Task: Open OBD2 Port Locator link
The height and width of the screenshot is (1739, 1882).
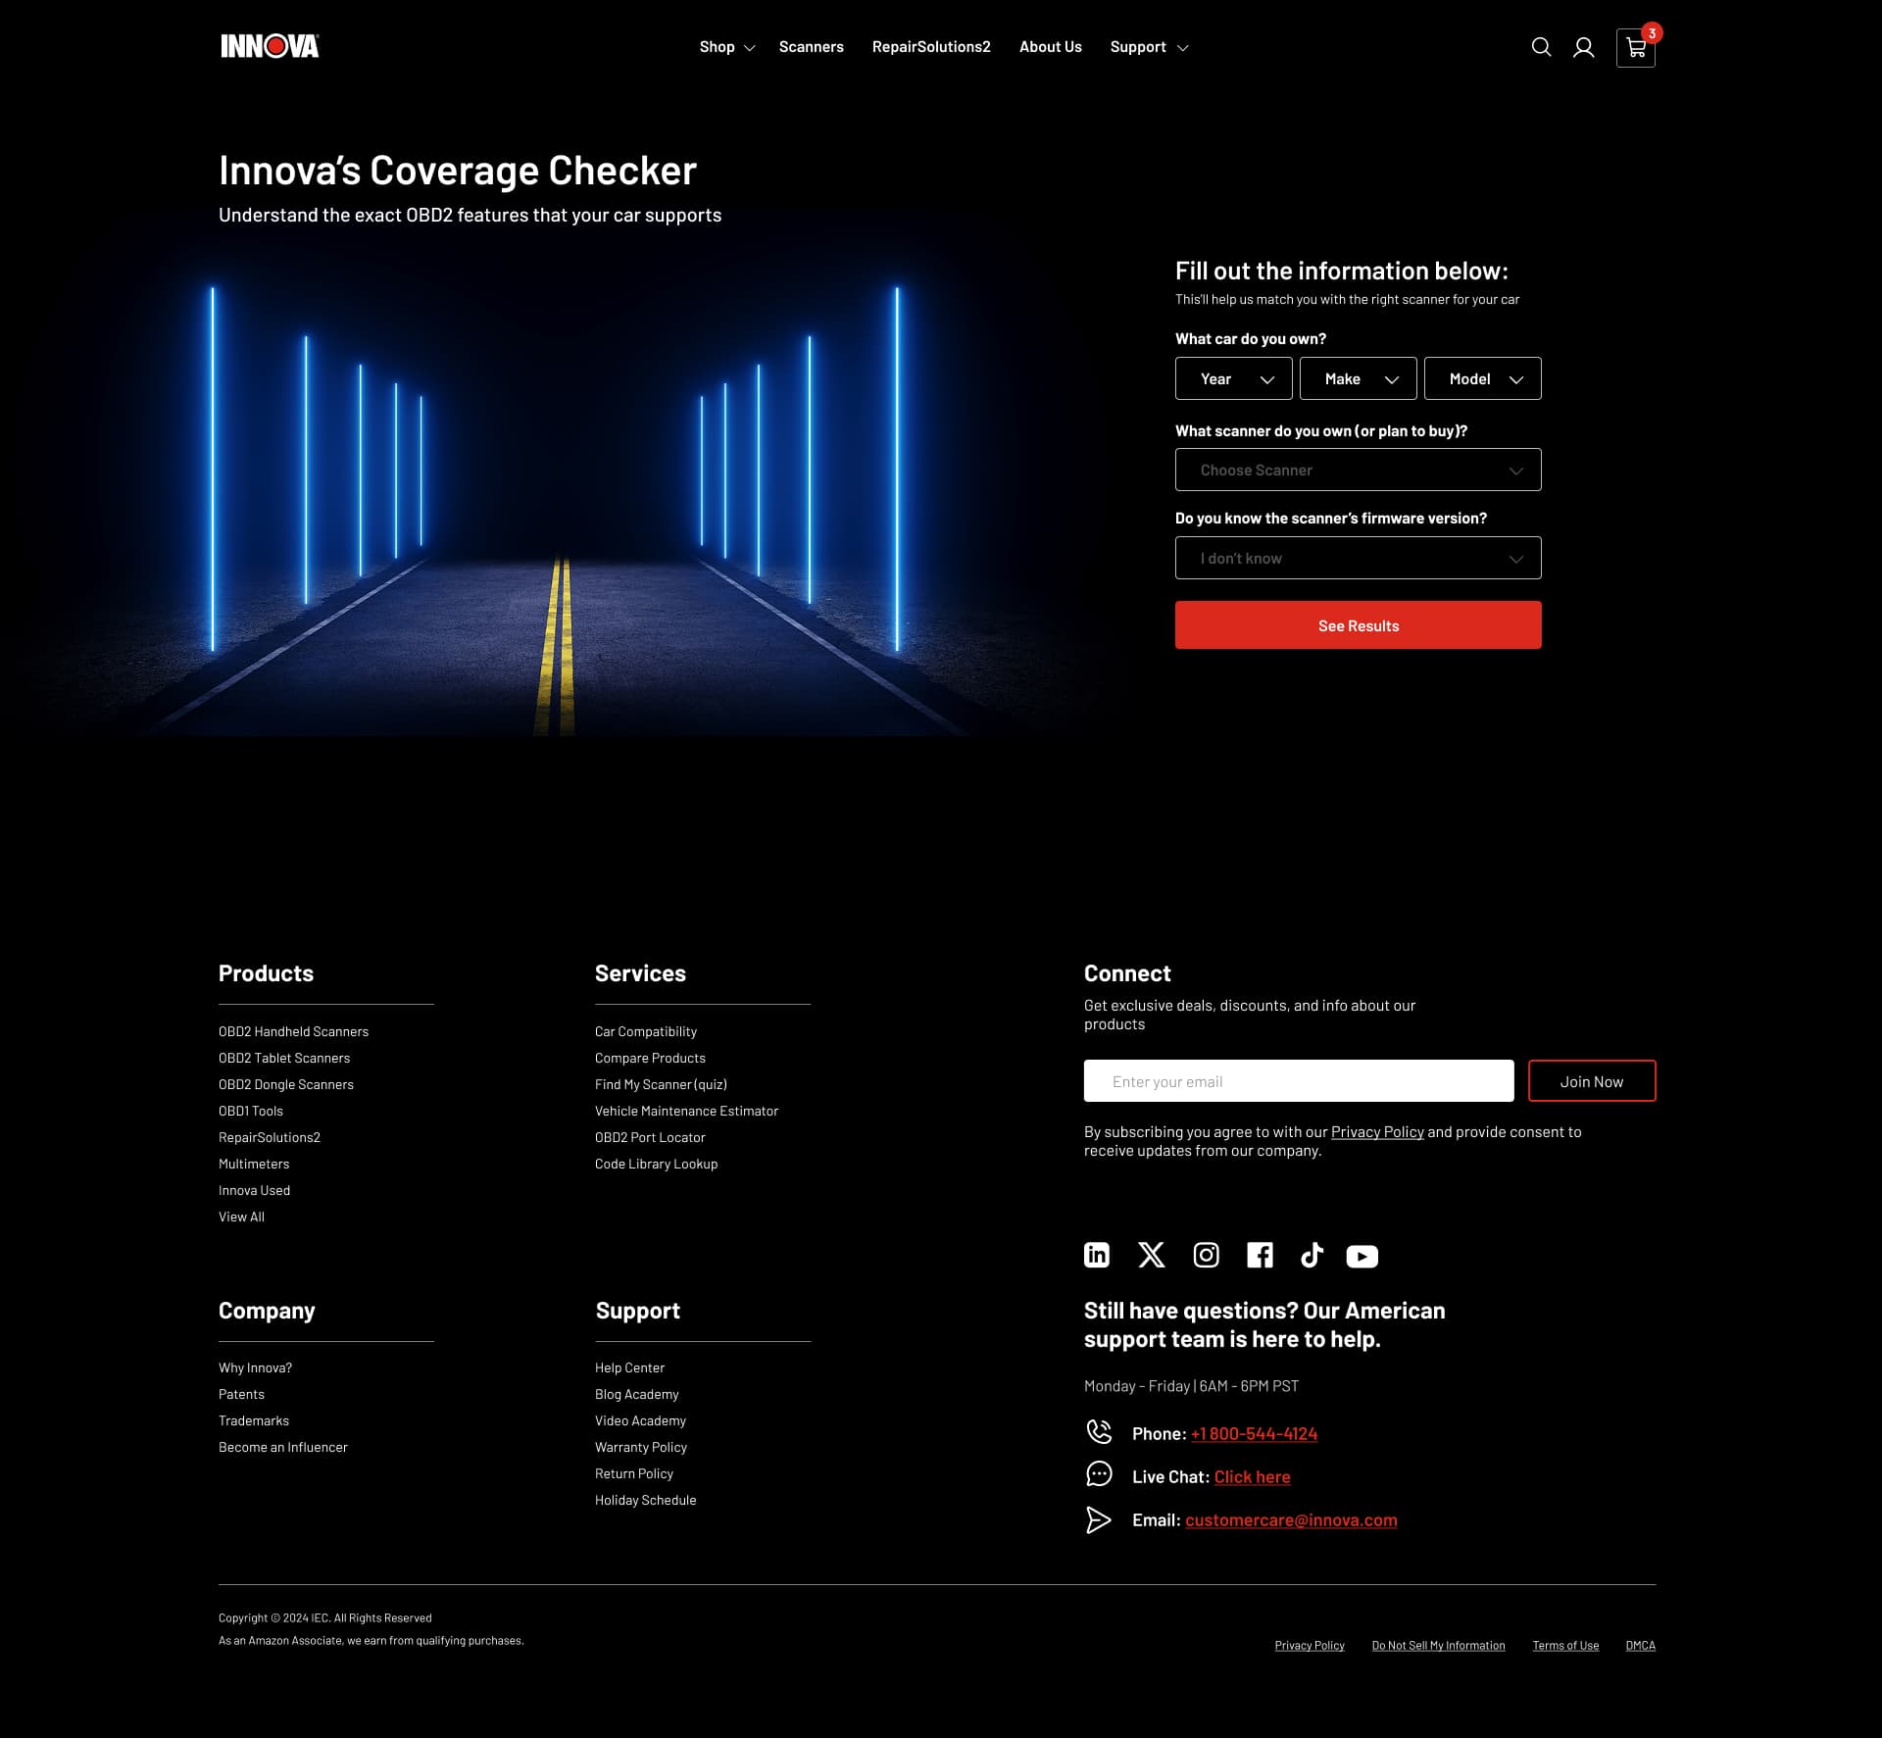Action: [x=650, y=1137]
